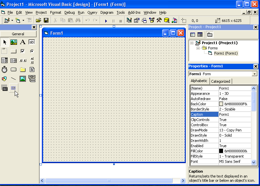Open Visual Component Manager icon
This screenshot has height=186, width=260.
174,20
